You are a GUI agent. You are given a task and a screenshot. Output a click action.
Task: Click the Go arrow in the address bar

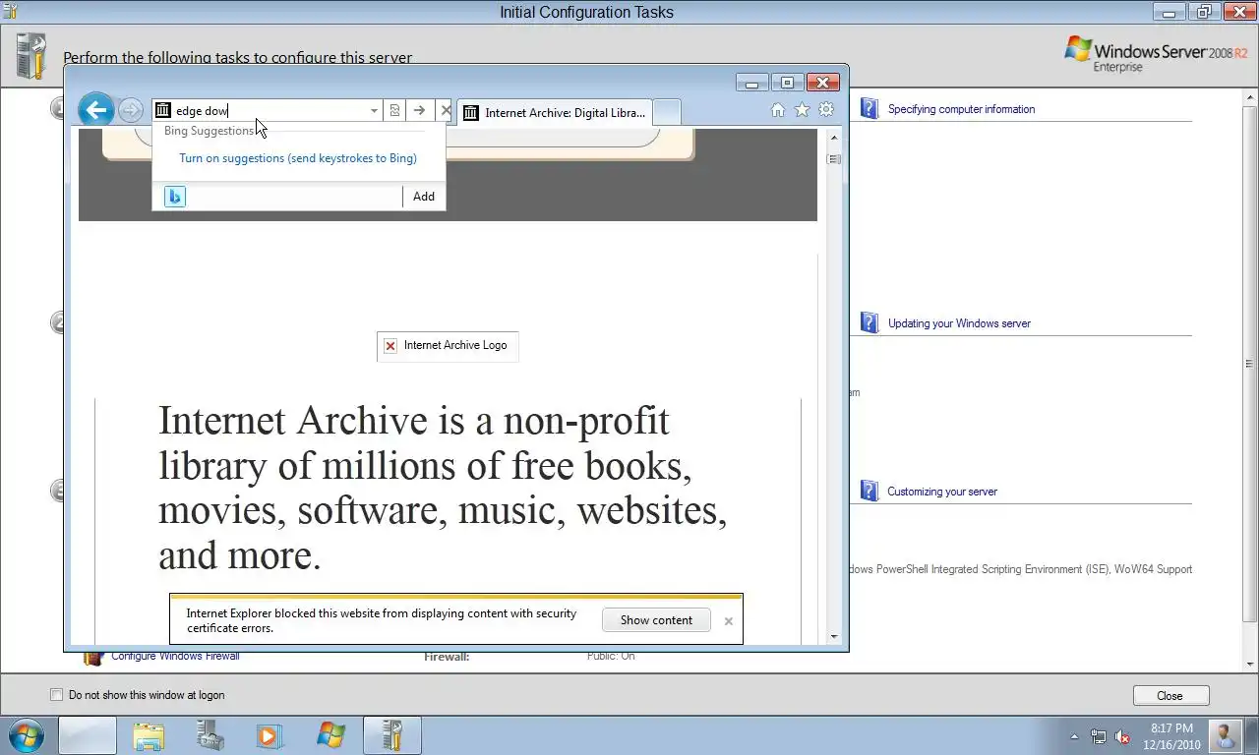click(x=419, y=111)
